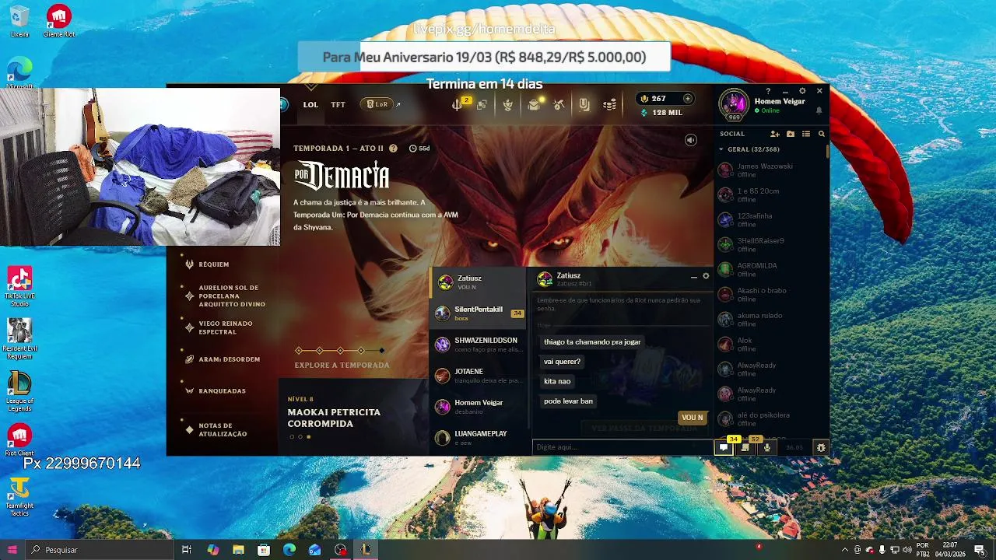Open SHWAZENILDDSON conversation
Viewport: 996px width, 560px height.
point(478,345)
